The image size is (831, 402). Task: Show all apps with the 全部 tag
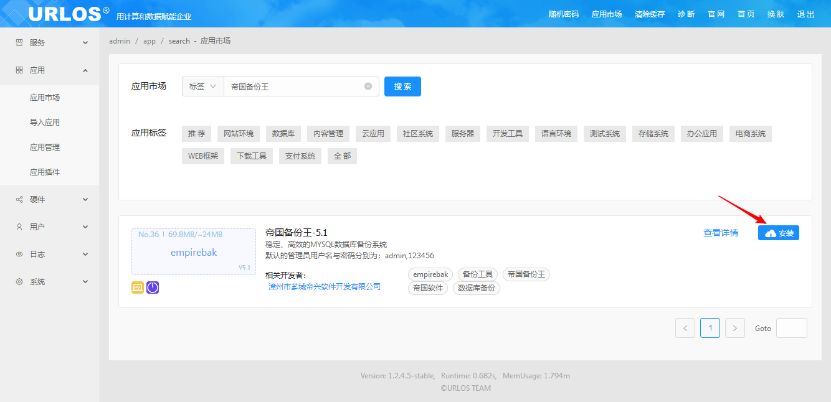point(343,156)
